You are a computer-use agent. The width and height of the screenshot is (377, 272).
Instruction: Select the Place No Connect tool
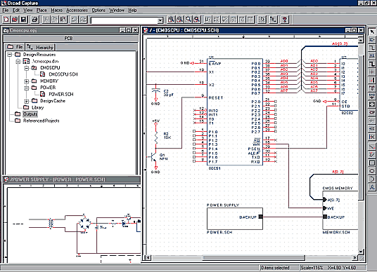click(371, 137)
